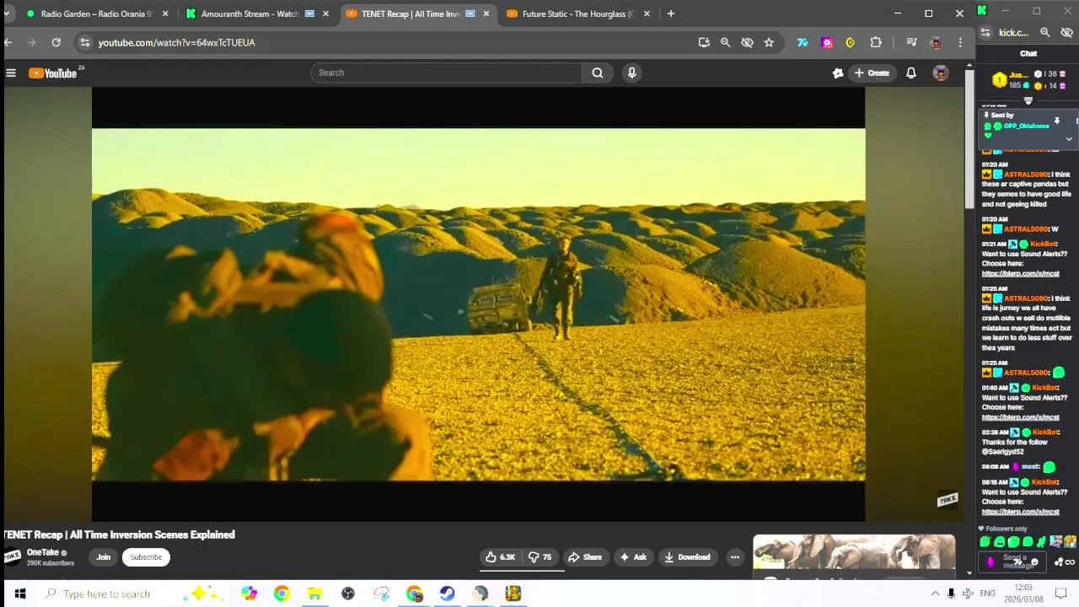The height and width of the screenshot is (607, 1079).
Task: Open the Extensions puzzle menu
Action: 876,42
